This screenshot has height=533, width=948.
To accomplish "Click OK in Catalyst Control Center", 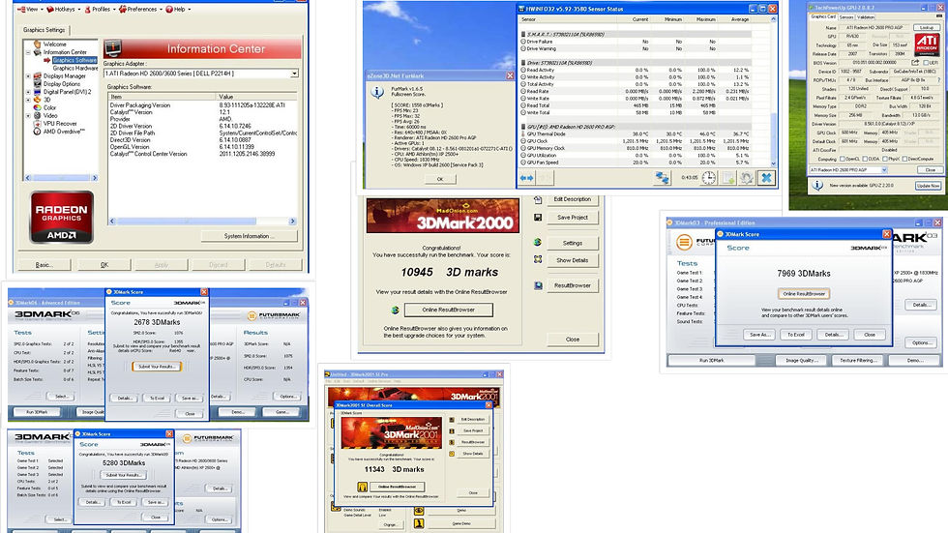I will tap(104, 265).
